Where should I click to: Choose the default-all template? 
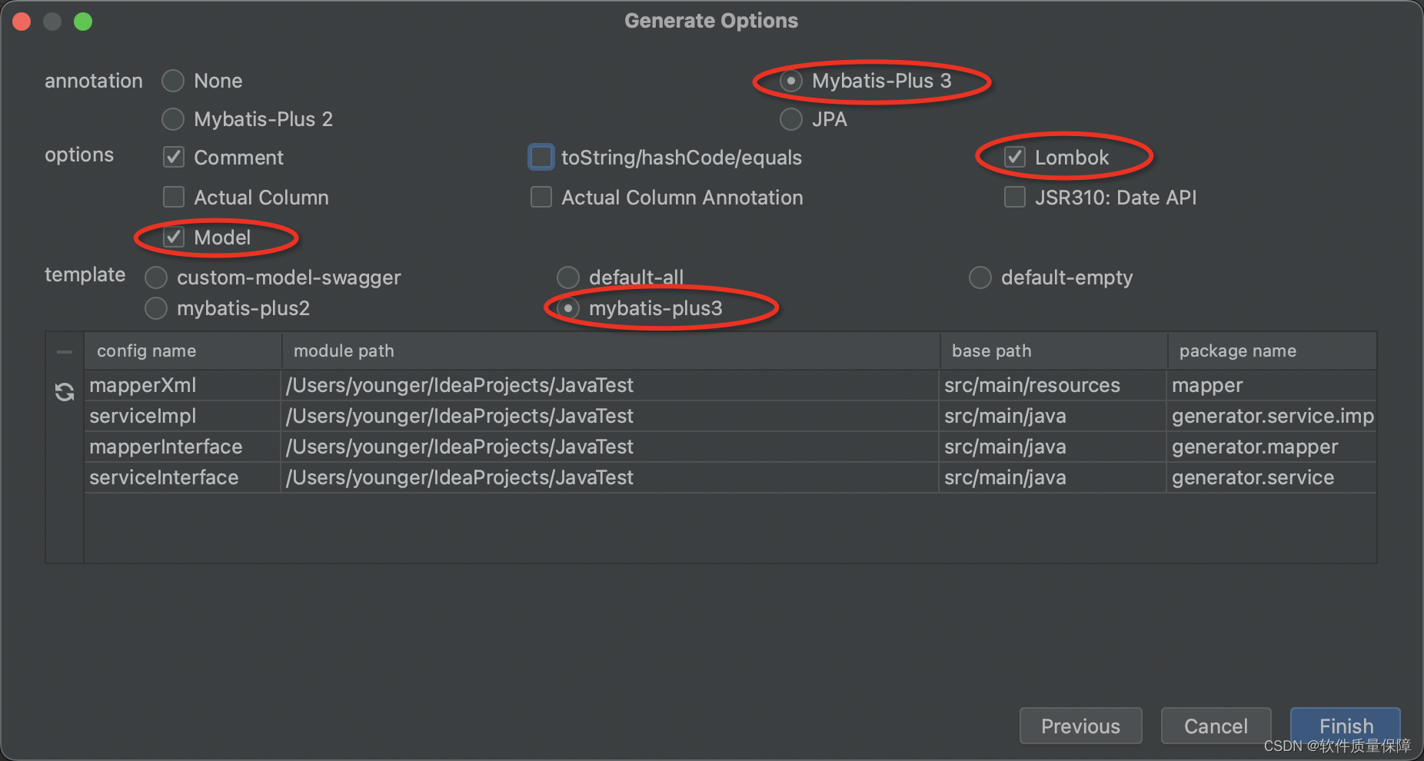(x=568, y=277)
